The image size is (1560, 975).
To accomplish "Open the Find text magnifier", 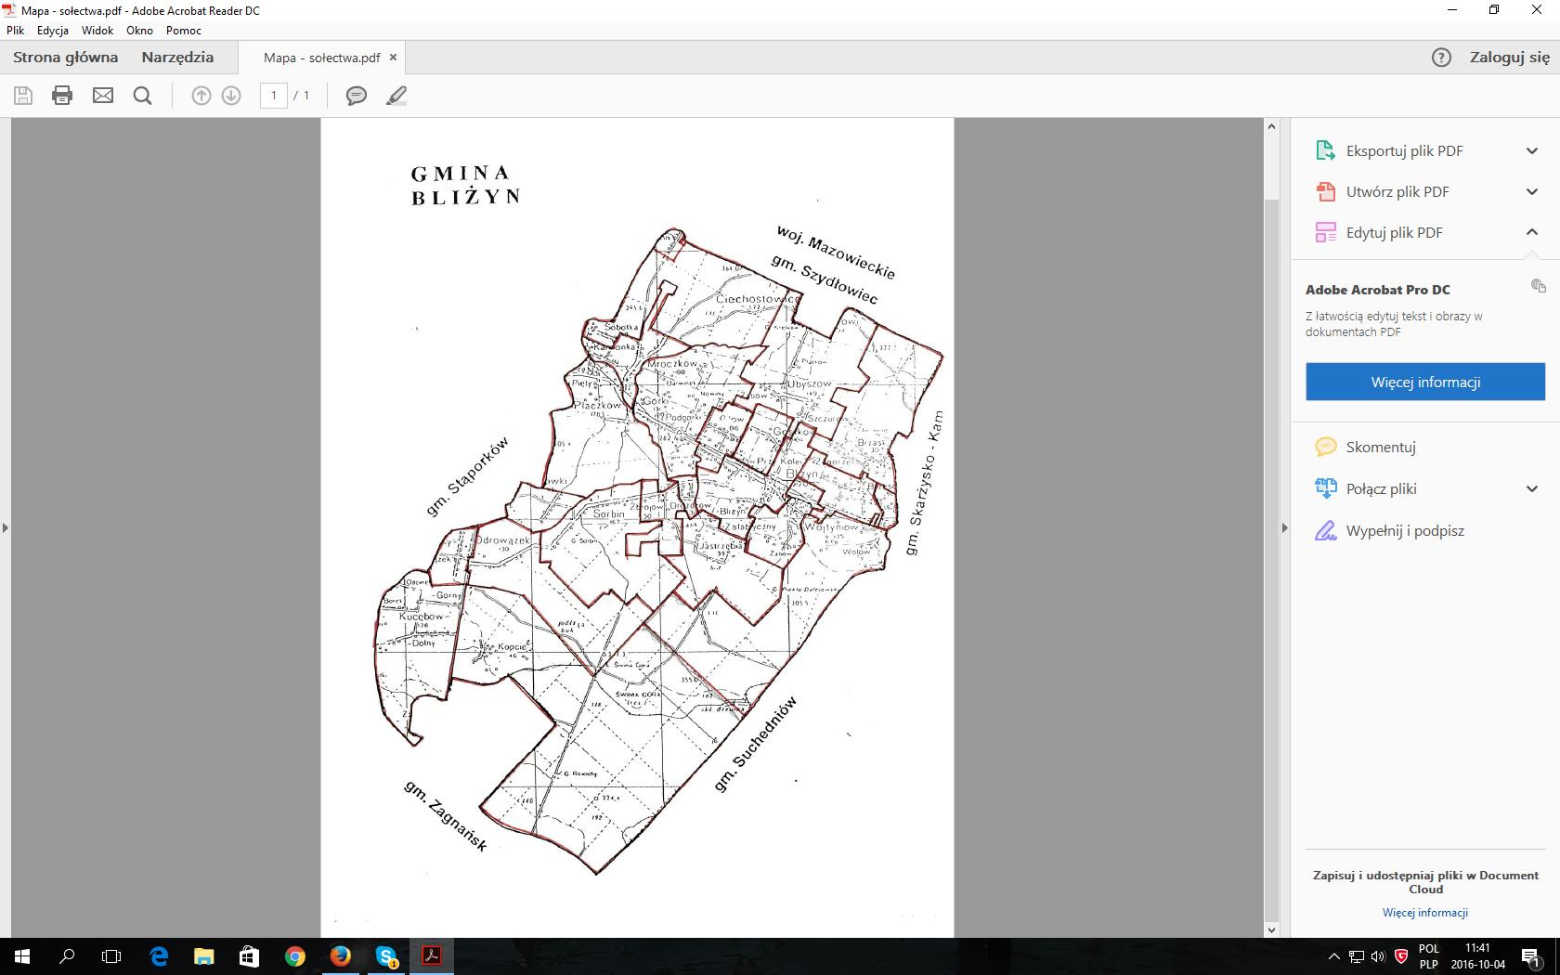I will pyautogui.click(x=142, y=96).
